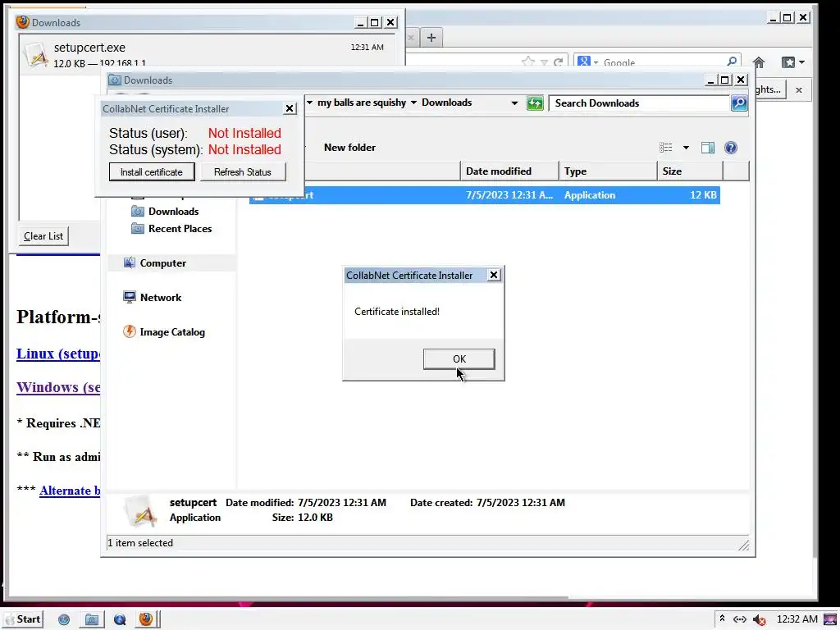Open the Firefox bookmarks menu button

[793, 62]
